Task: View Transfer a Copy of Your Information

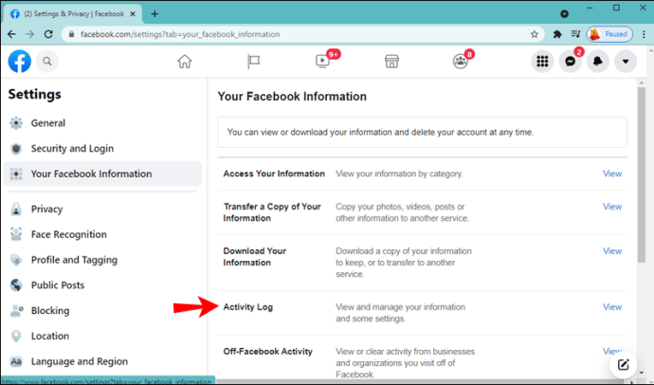Action: 612,207
